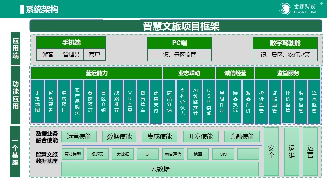Screen dimensions: 327x183
Task: Click the 运营 vertical block
Action: click(310, 151)
